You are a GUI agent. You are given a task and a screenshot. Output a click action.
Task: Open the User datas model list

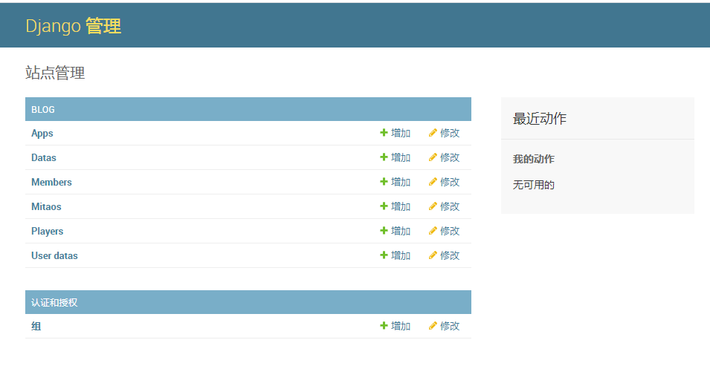54,255
